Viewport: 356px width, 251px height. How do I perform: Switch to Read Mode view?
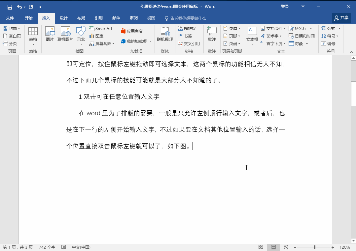click(261, 247)
